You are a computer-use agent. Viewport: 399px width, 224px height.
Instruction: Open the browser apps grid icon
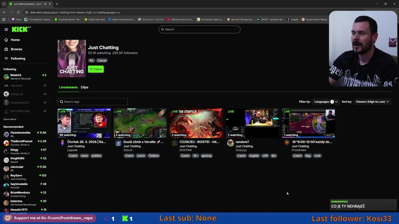click(x=4, y=19)
